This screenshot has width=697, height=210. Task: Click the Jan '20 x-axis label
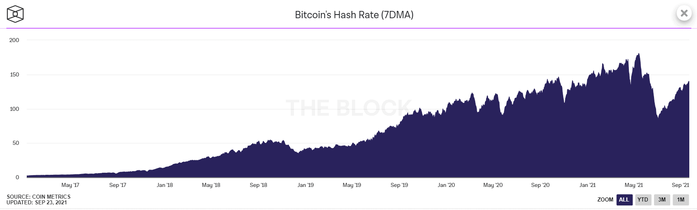446,185
